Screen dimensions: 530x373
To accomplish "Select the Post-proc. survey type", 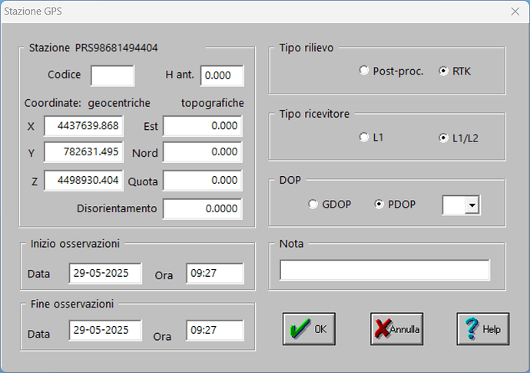I will coord(364,71).
